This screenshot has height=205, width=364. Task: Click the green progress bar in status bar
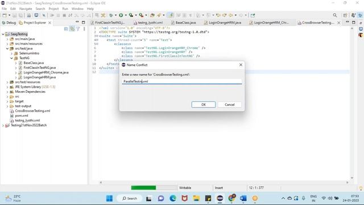(143, 188)
